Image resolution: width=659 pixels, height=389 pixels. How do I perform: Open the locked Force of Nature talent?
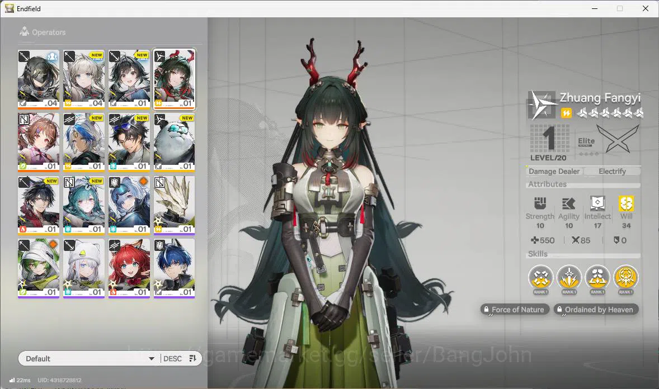515,310
